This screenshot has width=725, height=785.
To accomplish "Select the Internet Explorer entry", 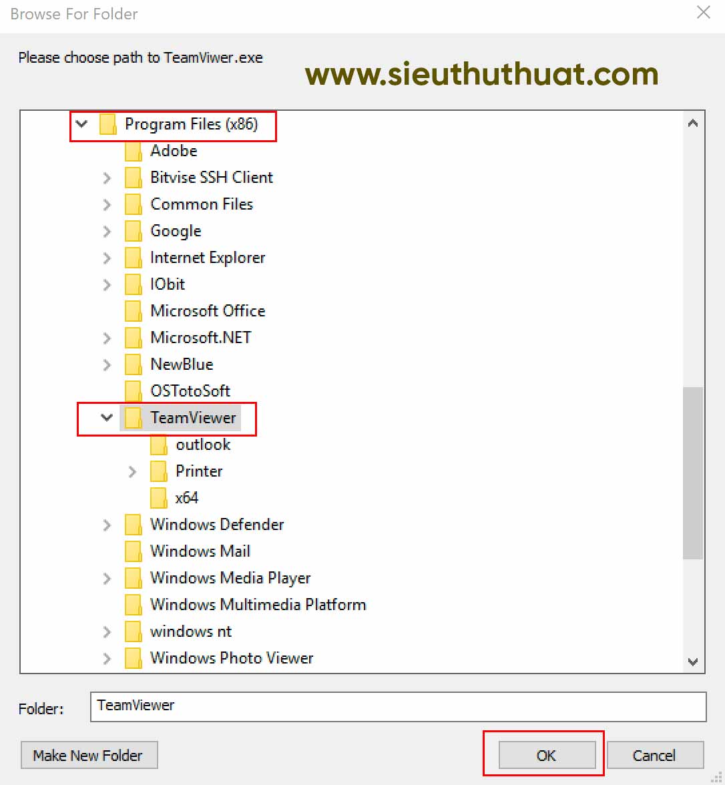I will [208, 258].
